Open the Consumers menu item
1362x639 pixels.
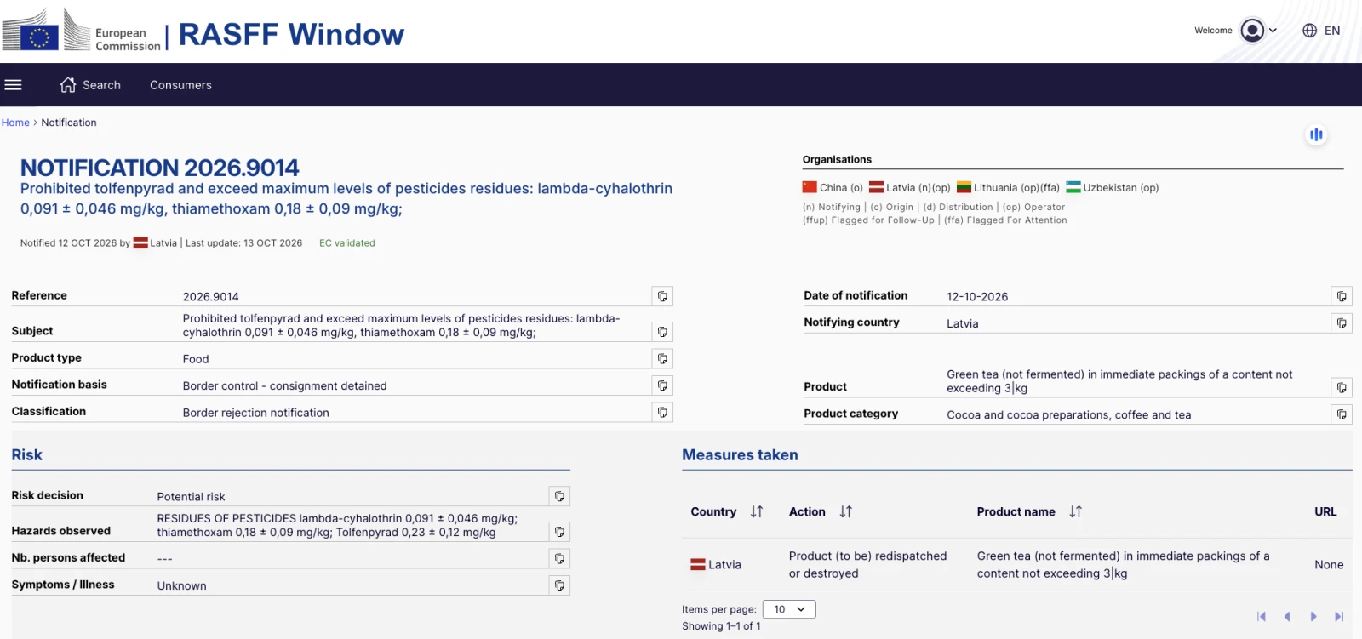click(180, 85)
